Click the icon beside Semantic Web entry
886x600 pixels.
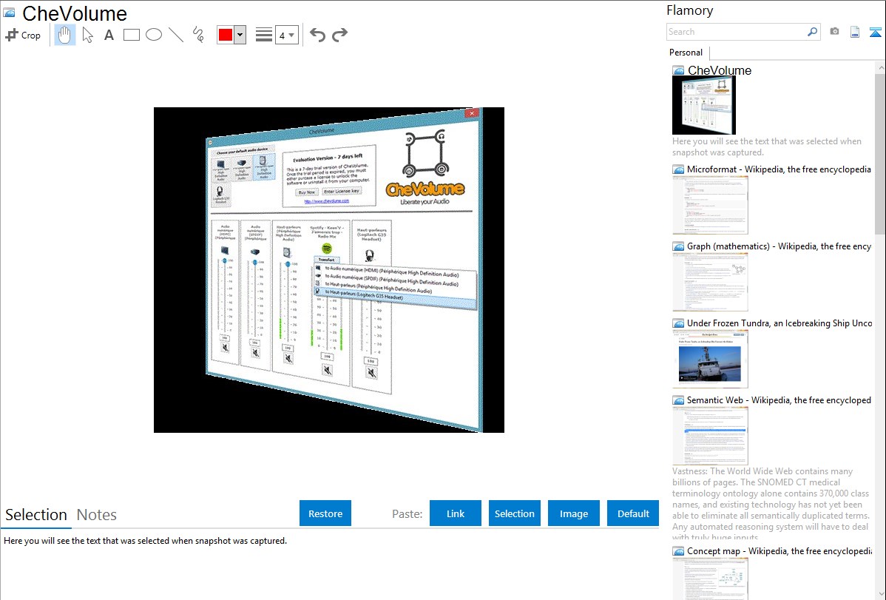click(678, 400)
